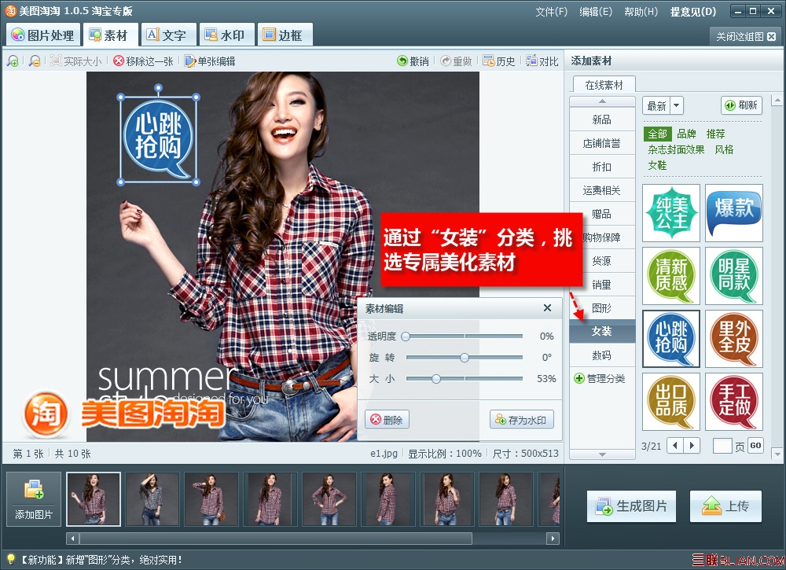Open the 边框 border tab
This screenshot has width=786, height=570.
coord(285,35)
